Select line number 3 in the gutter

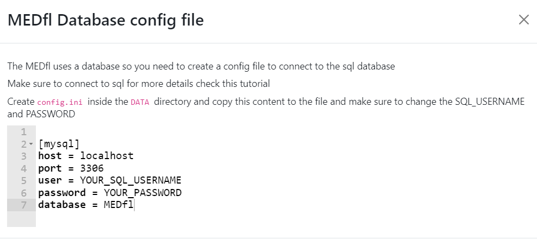point(23,156)
